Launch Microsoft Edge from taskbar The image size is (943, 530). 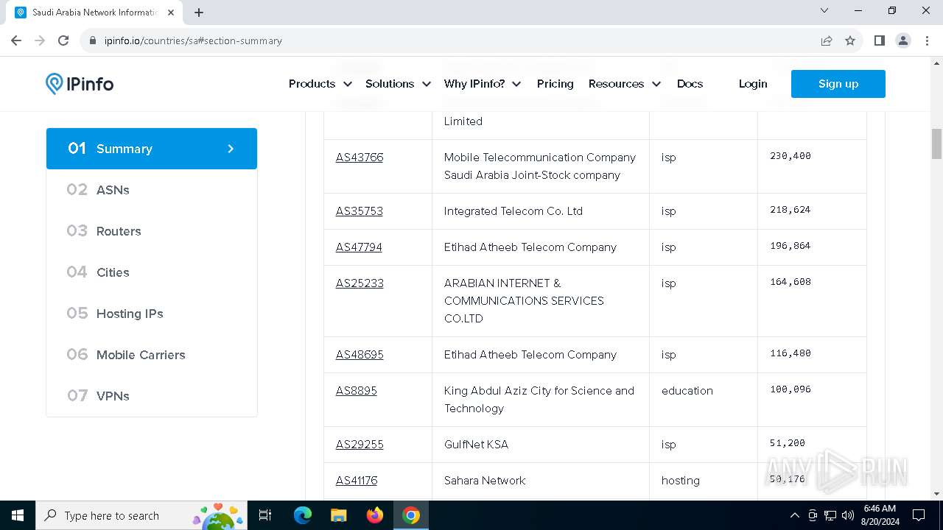[x=303, y=515]
